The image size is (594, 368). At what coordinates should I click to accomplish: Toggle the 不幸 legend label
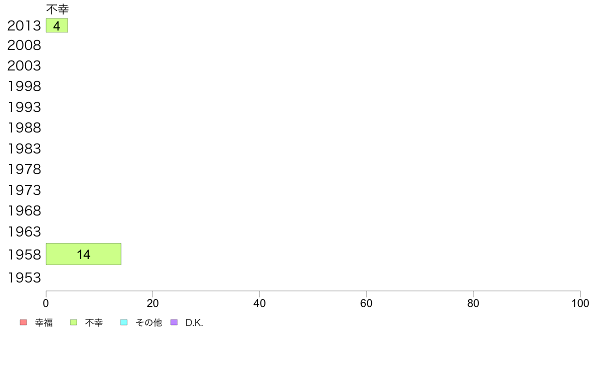(x=94, y=323)
